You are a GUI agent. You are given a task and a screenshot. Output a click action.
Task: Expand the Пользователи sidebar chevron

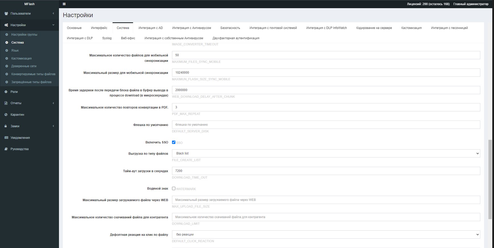coord(53,13)
